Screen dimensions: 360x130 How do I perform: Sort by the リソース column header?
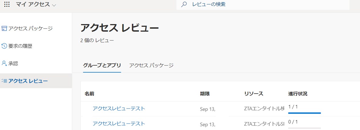pos(254,94)
